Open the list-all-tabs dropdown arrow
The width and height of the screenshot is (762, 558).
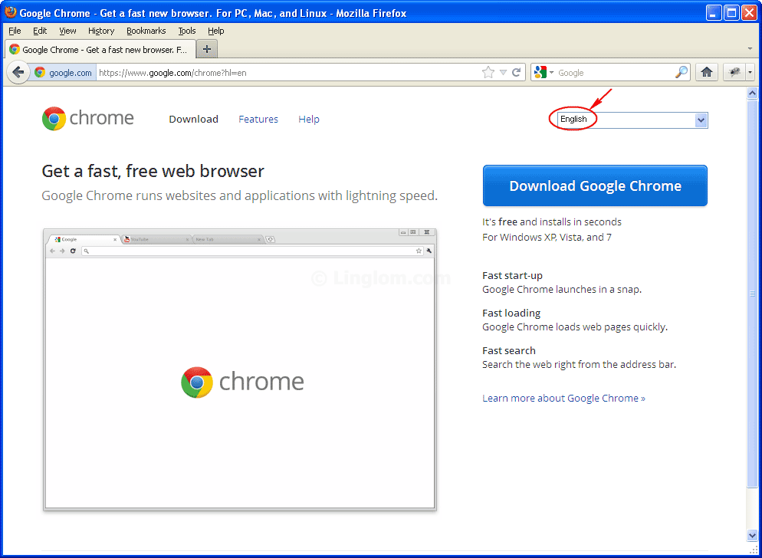click(x=750, y=48)
